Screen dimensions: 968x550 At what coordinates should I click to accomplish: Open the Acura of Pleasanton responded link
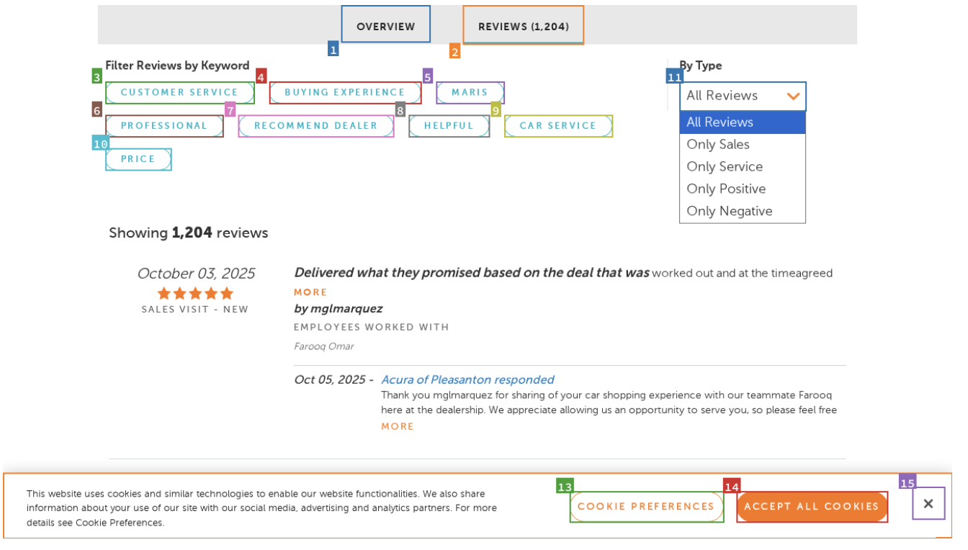click(x=467, y=379)
